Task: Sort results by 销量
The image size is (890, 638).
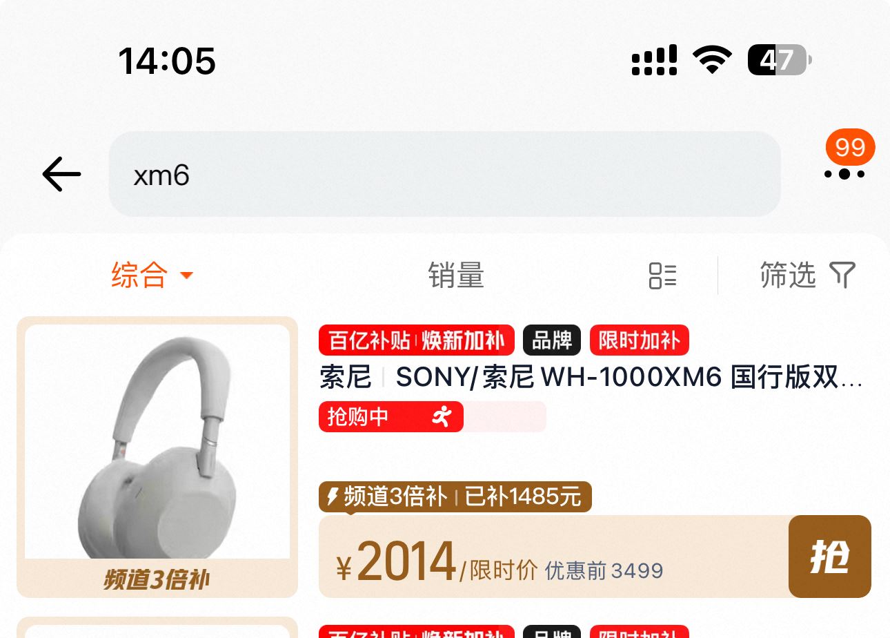Action: click(x=456, y=275)
